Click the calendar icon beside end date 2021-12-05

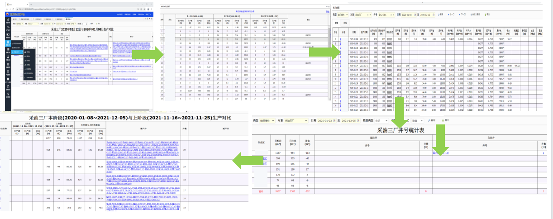point(358,121)
